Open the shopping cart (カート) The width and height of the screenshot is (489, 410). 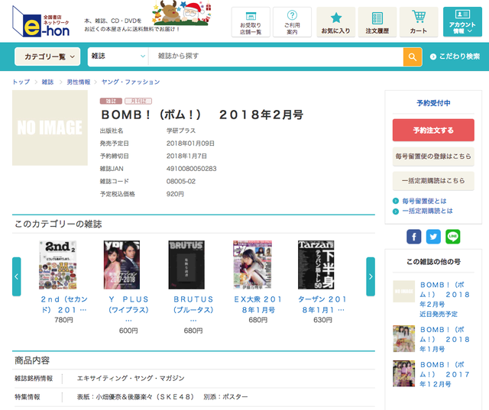419,22
